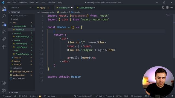The height and width of the screenshot is (98, 175).
Task: Place cursor on line 12 name variable
Action: [85, 58]
